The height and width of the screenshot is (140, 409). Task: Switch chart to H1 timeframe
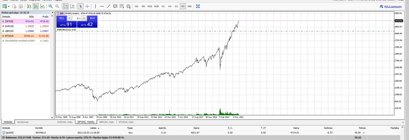[163, 6]
